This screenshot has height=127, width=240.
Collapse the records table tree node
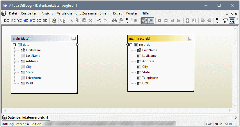131,45
